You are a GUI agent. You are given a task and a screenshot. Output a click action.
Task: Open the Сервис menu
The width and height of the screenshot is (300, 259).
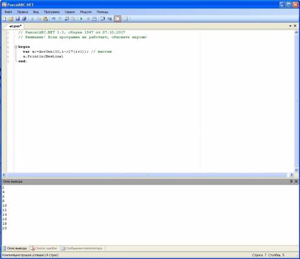click(x=70, y=12)
